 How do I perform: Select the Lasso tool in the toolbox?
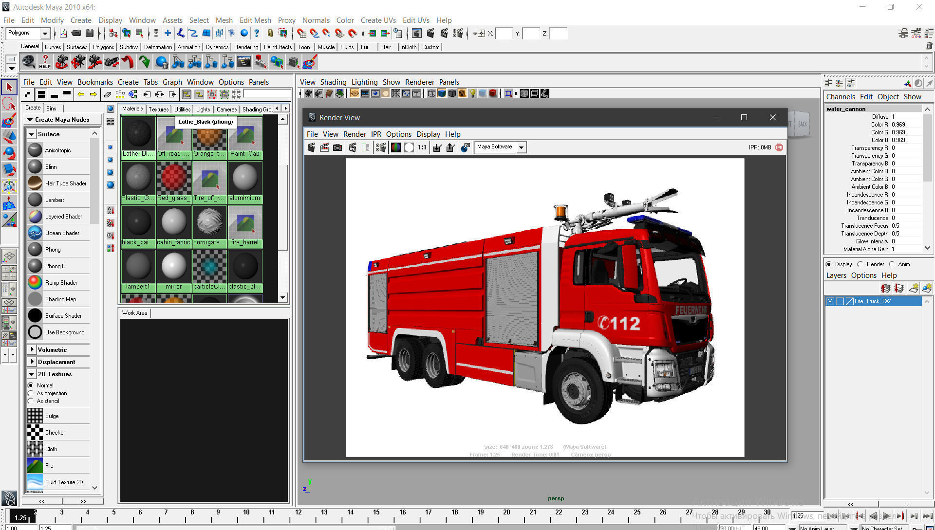coord(9,104)
